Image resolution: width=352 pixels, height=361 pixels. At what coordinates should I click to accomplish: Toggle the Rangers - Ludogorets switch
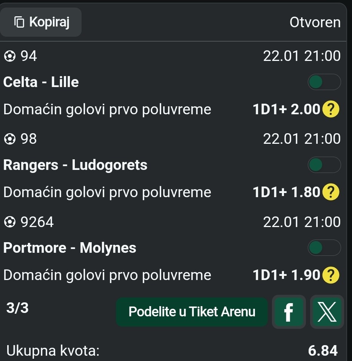click(x=324, y=165)
